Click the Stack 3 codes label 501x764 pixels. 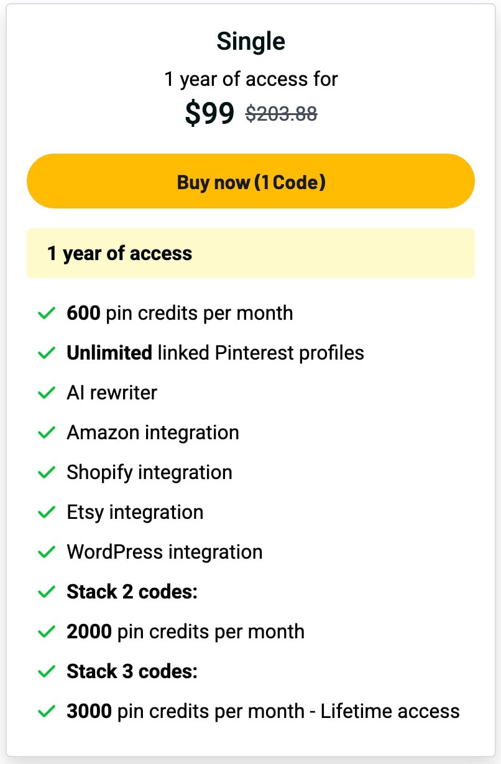pos(132,671)
